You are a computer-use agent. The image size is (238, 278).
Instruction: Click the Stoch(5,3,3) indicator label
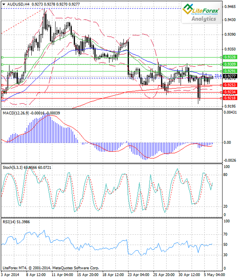[x=27, y=168]
